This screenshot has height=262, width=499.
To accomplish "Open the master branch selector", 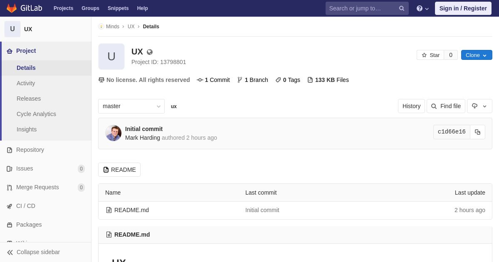I will [x=131, y=106].
